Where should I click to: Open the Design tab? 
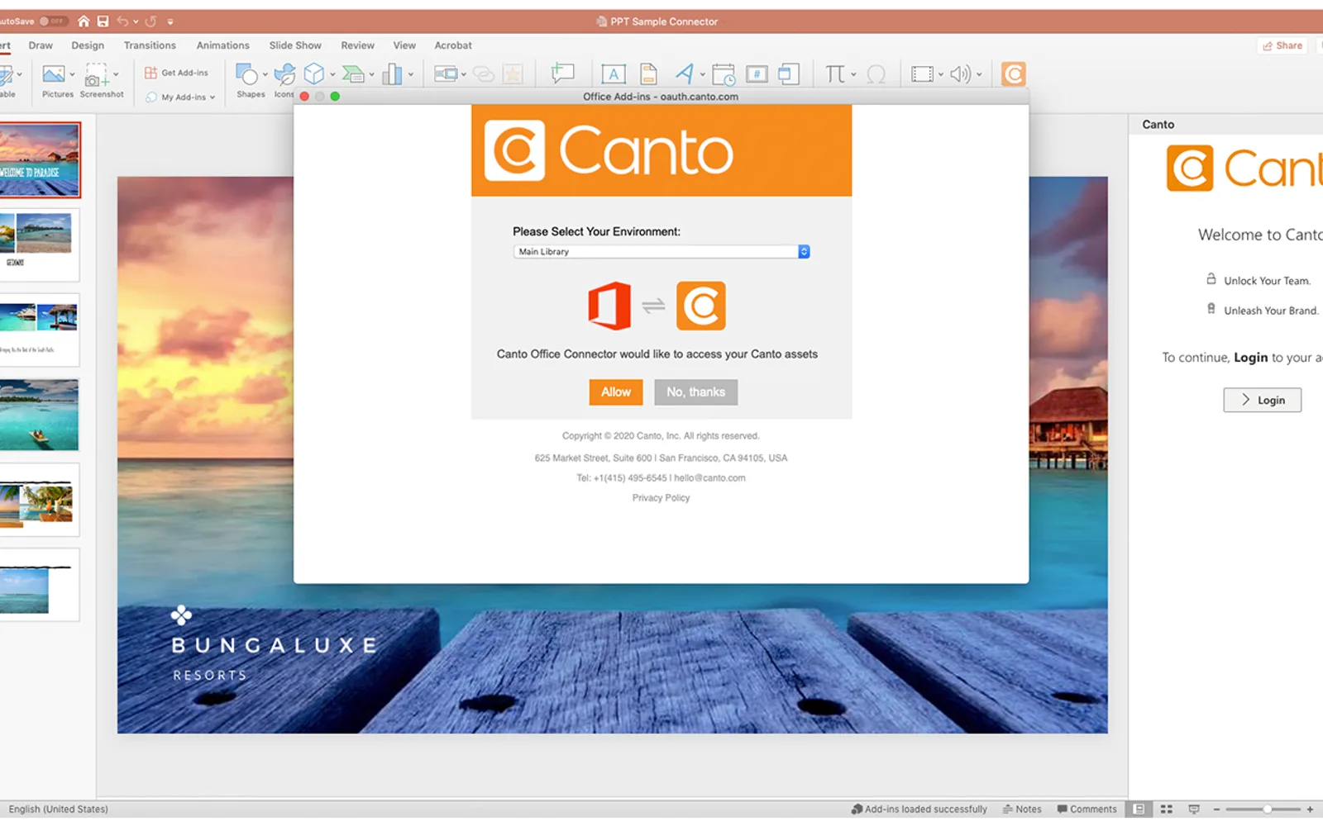coord(88,45)
